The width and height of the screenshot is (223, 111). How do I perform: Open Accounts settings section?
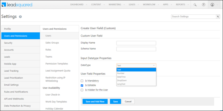click(x=21, y=50)
